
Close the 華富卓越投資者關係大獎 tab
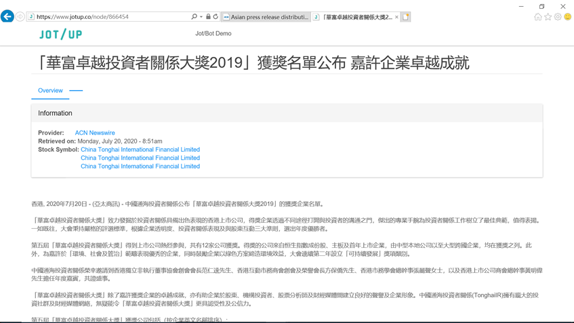tap(396, 17)
